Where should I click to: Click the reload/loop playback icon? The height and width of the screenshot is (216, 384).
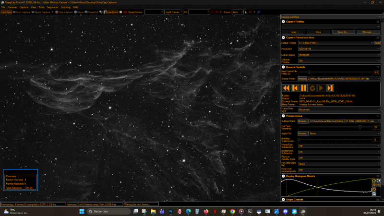point(312,88)
